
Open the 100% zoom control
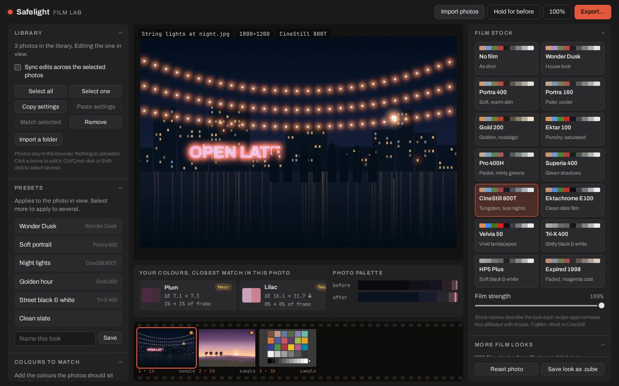click(557, 12)
